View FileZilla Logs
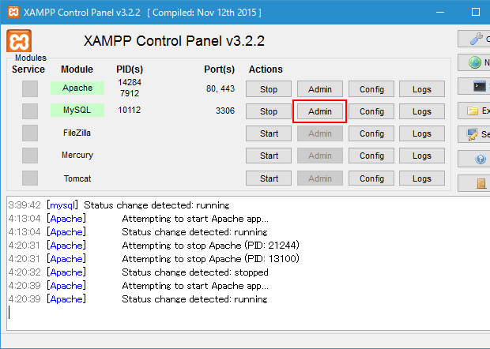This screenshot has height=349, width=490. pyautogui.click(x=422, y=133)
